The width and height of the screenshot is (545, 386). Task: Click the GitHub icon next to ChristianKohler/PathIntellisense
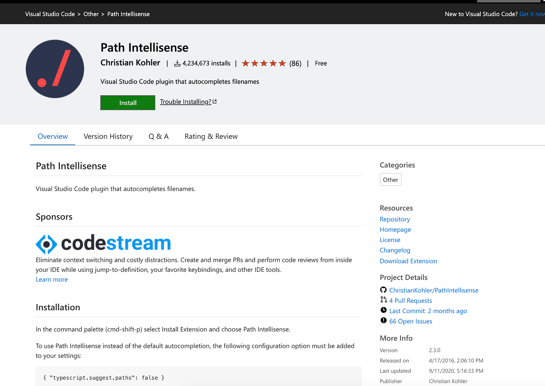point(384,290)
